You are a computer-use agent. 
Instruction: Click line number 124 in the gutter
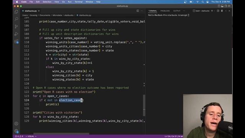pyautogui.click(x=27, y=100)
